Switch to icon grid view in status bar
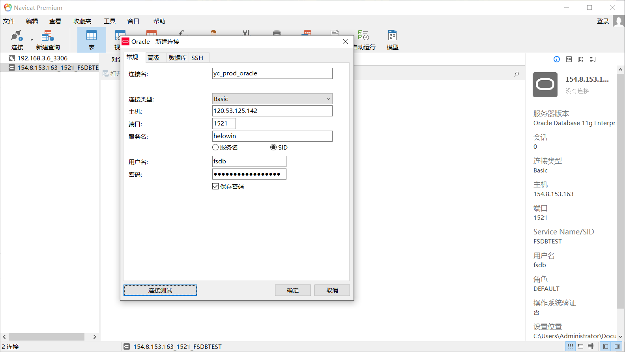 [570, 346]
